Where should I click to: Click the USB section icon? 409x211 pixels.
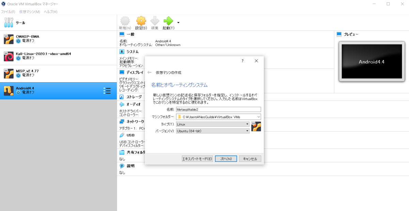coord(122,135)
